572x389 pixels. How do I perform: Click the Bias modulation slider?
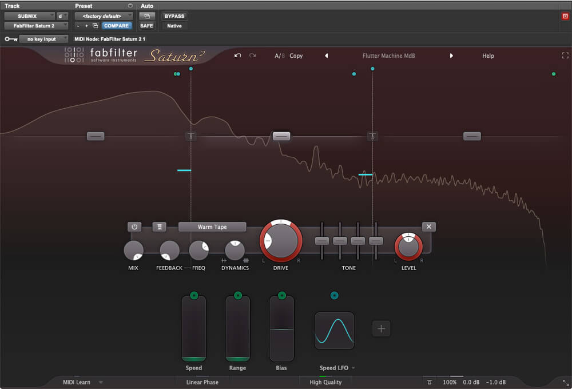(x=281, y=329)
